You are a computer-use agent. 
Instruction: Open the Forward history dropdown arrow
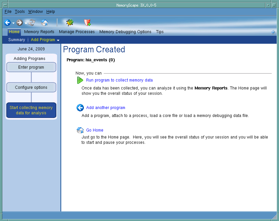26,23
